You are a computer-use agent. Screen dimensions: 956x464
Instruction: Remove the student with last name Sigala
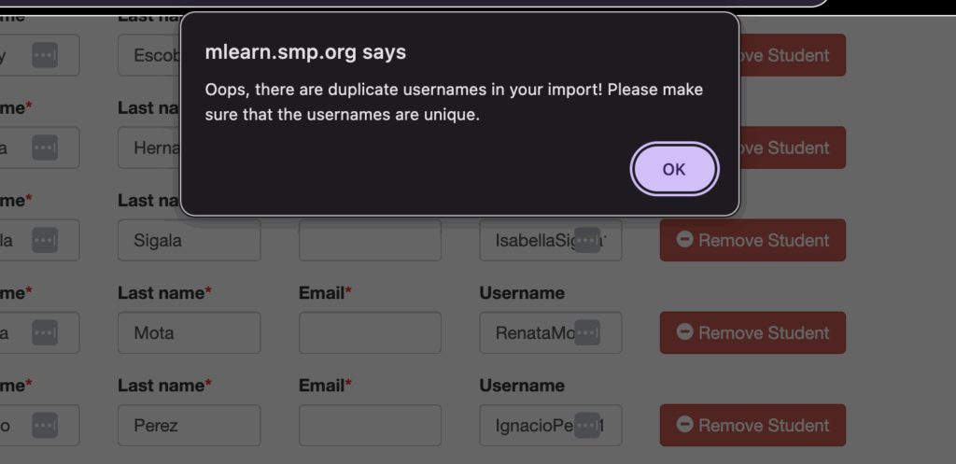752,240
